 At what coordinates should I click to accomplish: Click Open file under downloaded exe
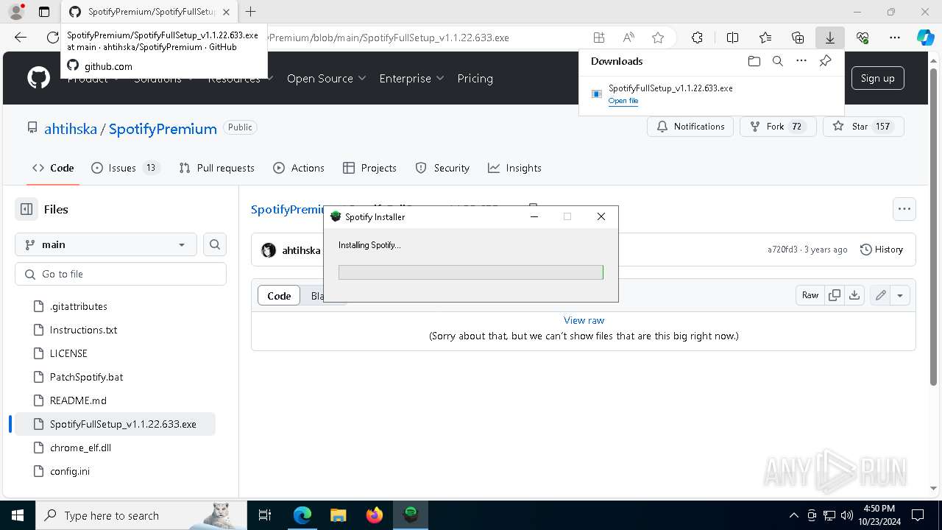[x=623, y=101]
